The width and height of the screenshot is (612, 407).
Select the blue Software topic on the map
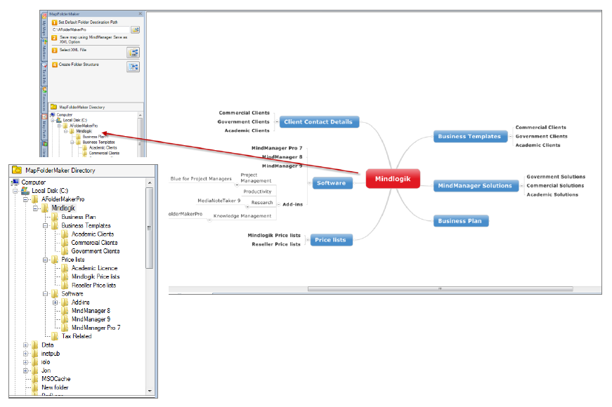point(332,183)
